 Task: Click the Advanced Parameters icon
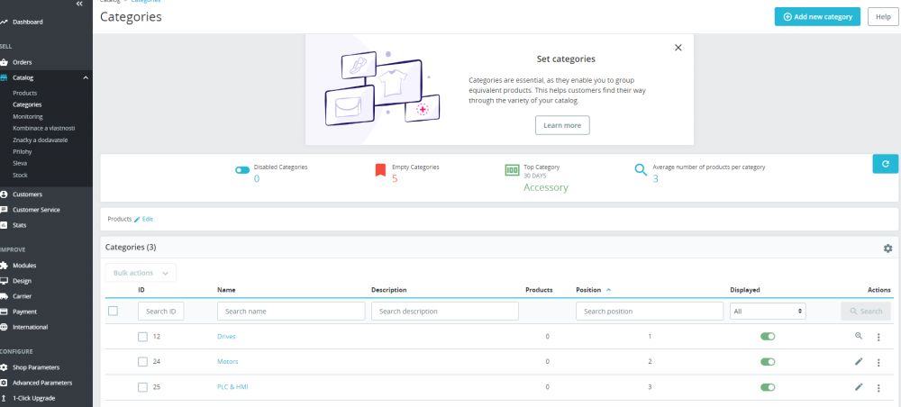(x=4, y=383)
